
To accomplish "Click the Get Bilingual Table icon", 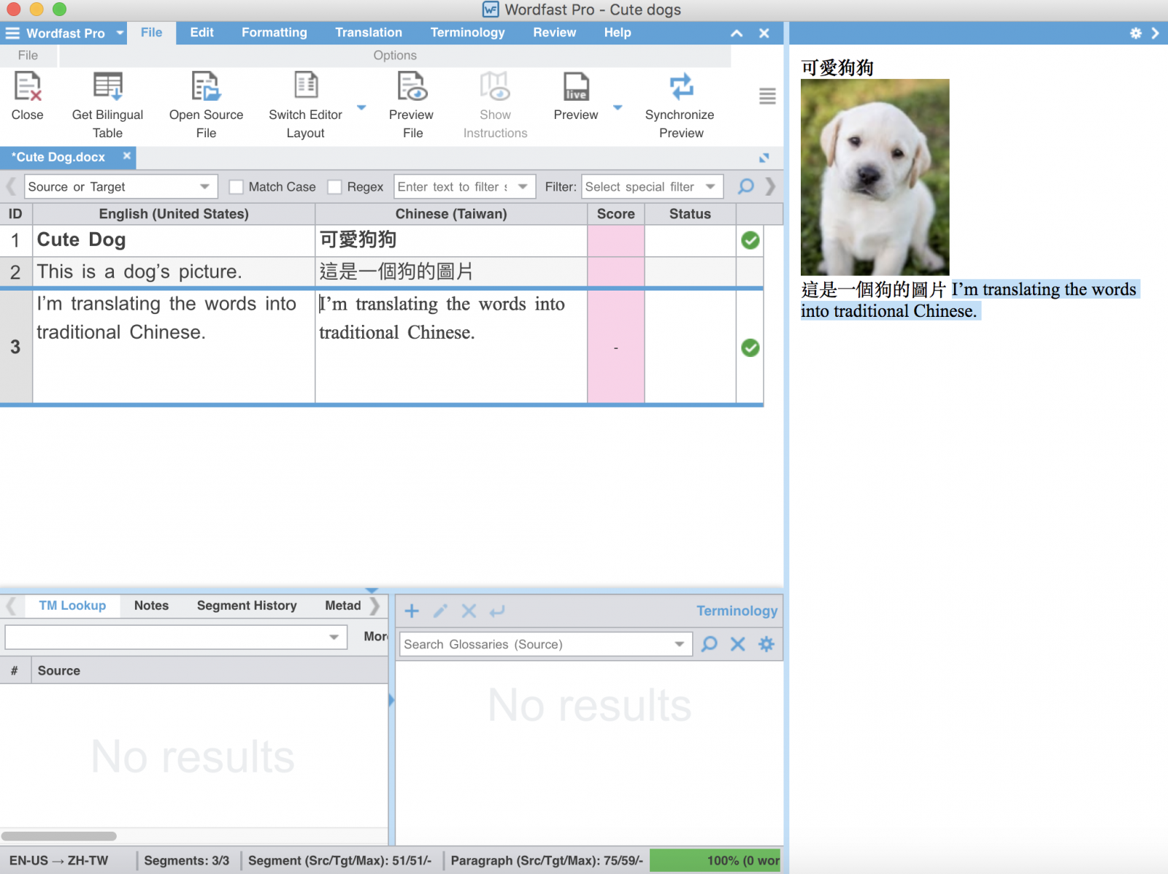I will [107, 87].
